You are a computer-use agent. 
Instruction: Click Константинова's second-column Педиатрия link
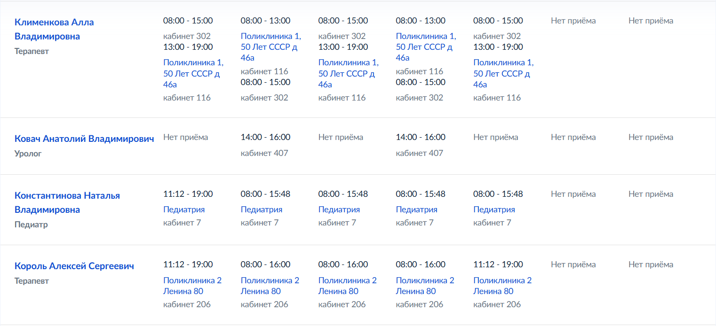[x=262, y=210]
